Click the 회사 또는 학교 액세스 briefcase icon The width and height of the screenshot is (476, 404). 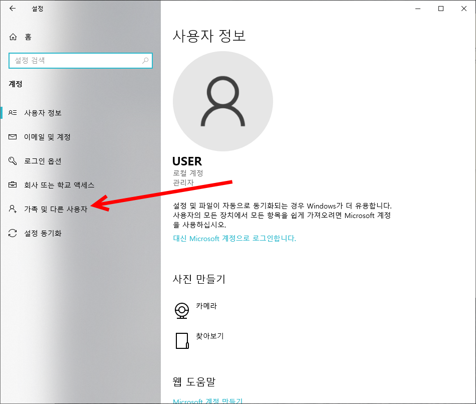[x=13, y=184]
